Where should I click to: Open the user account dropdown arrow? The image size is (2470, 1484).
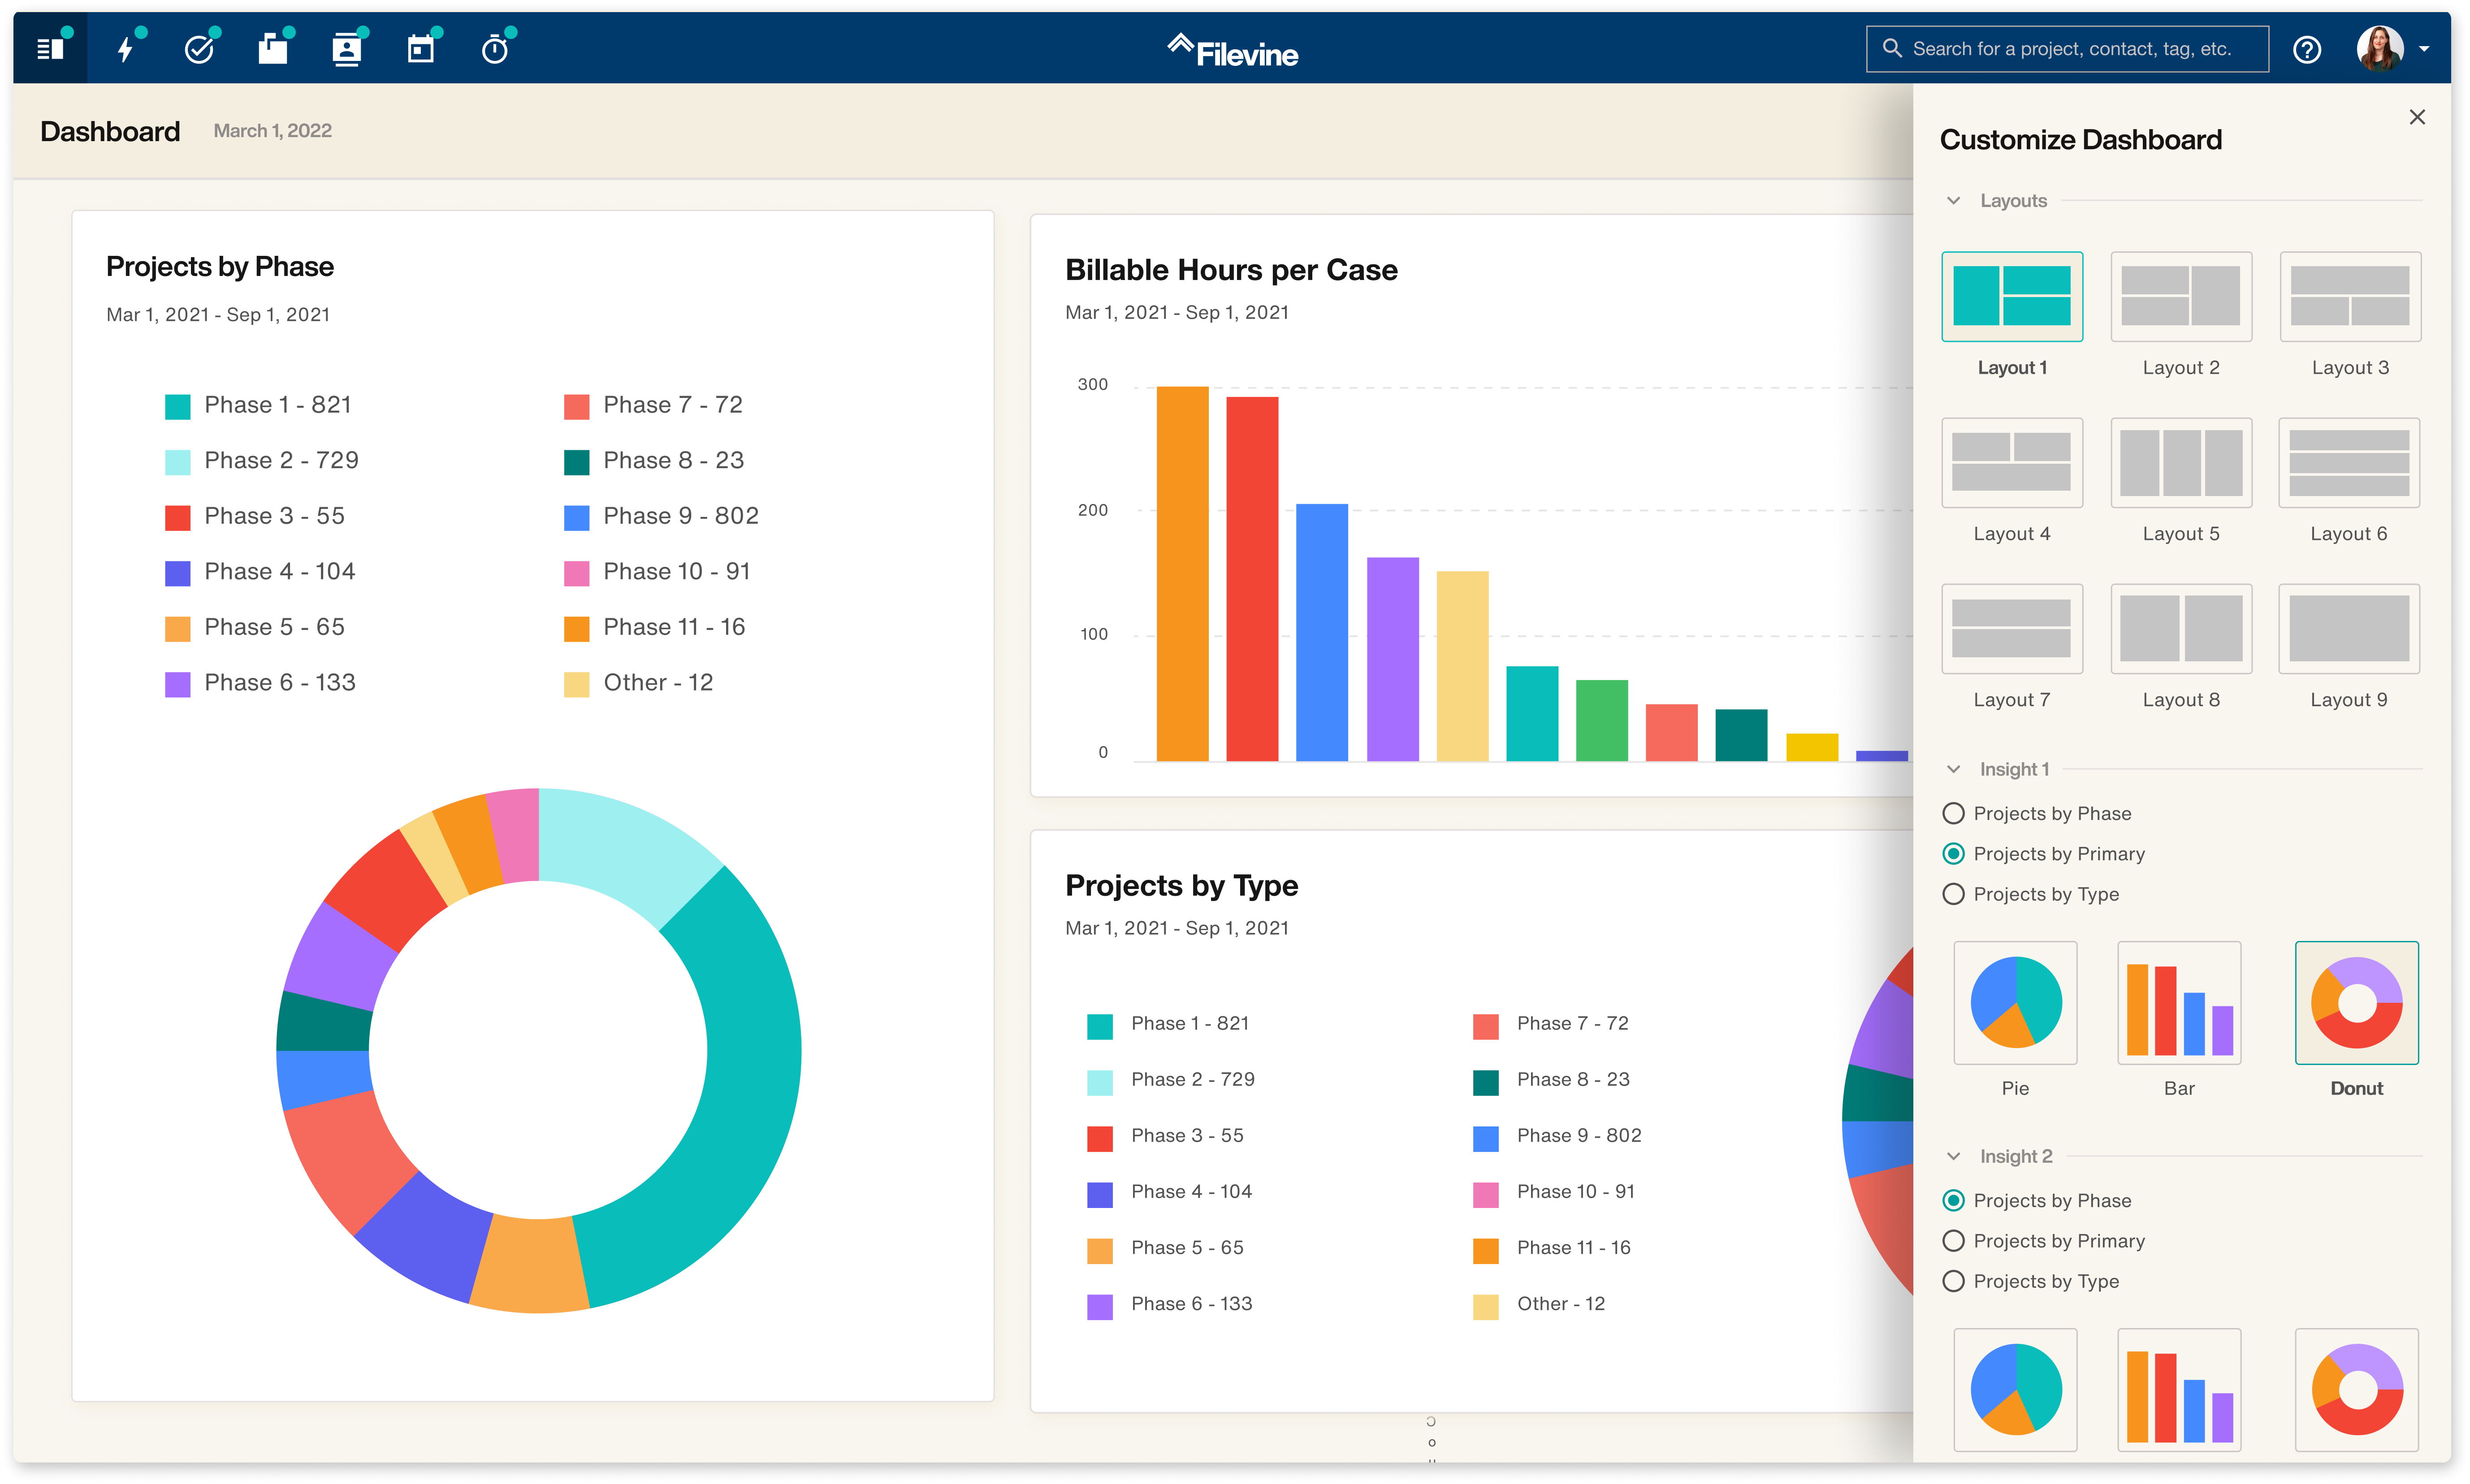[x=2423, y=49]
